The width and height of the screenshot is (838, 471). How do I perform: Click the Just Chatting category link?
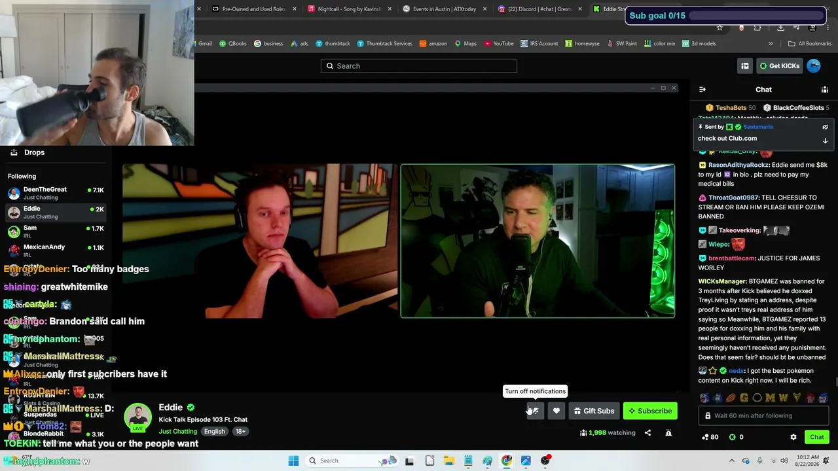(x=177, y=432)
